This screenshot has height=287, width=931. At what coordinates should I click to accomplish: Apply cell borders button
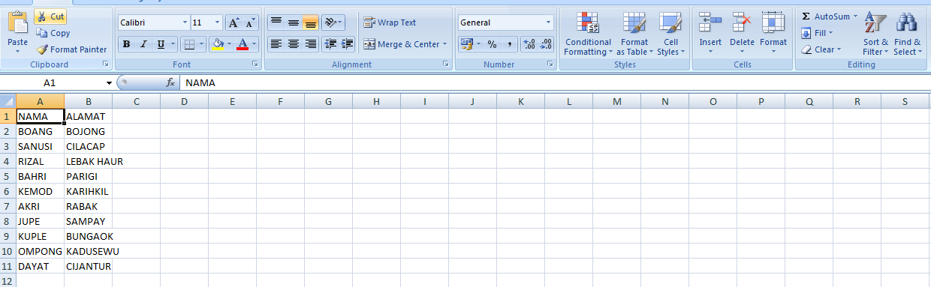(190, 44)
